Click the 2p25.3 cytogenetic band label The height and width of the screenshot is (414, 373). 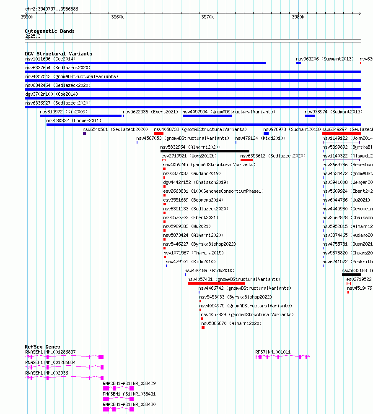point(33,36)
